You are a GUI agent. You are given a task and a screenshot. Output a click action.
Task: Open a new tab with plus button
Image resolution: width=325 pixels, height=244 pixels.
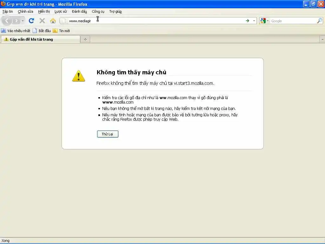click(x=85, y=39)
